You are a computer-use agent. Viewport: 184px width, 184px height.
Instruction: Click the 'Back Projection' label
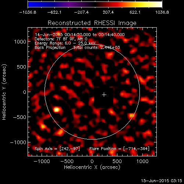[x=50, y=47]
